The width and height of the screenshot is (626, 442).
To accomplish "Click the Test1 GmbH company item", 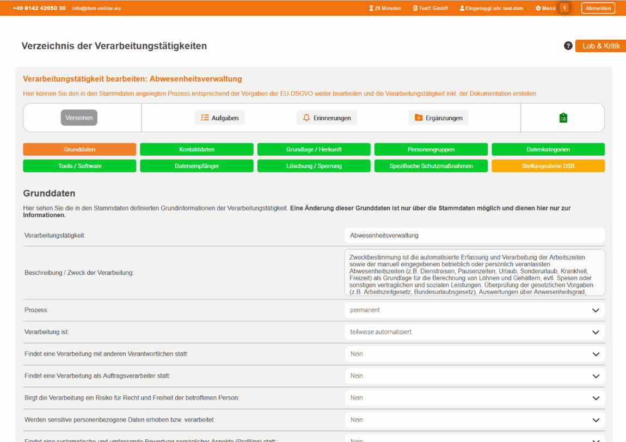I will pyautogui.click(x=430, y=8).
